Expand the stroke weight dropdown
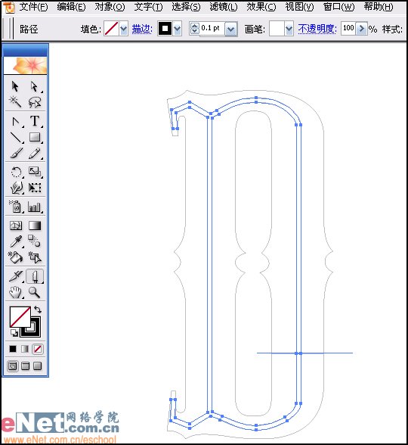The height and width of the screenshot is (445, 408). 231,29
